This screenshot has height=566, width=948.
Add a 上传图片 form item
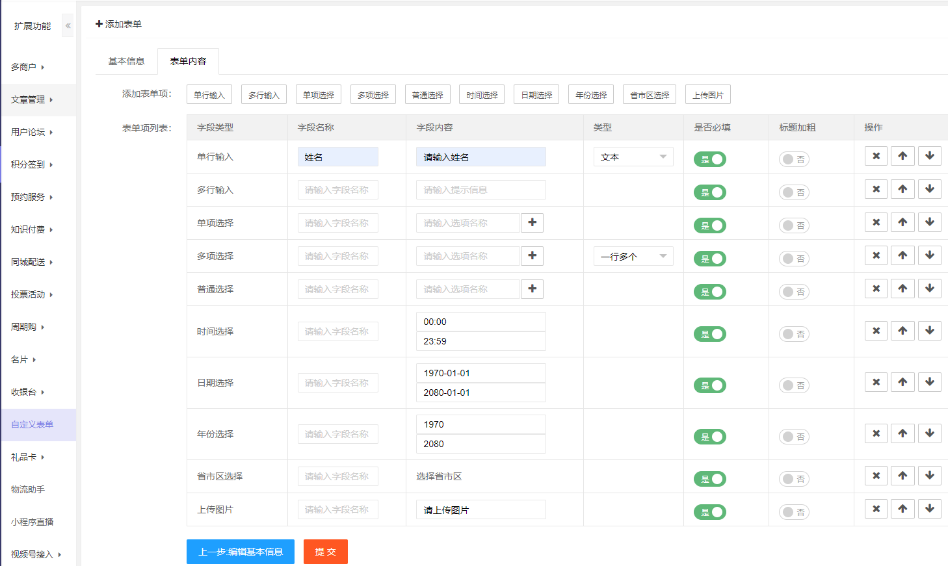click(x=708, y=95)
